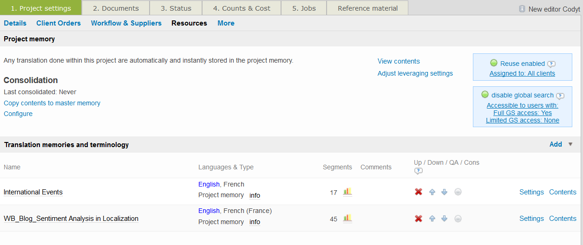Open segment chart for International Events
Viewport: 583px width, 245px height.
(347, 192)
